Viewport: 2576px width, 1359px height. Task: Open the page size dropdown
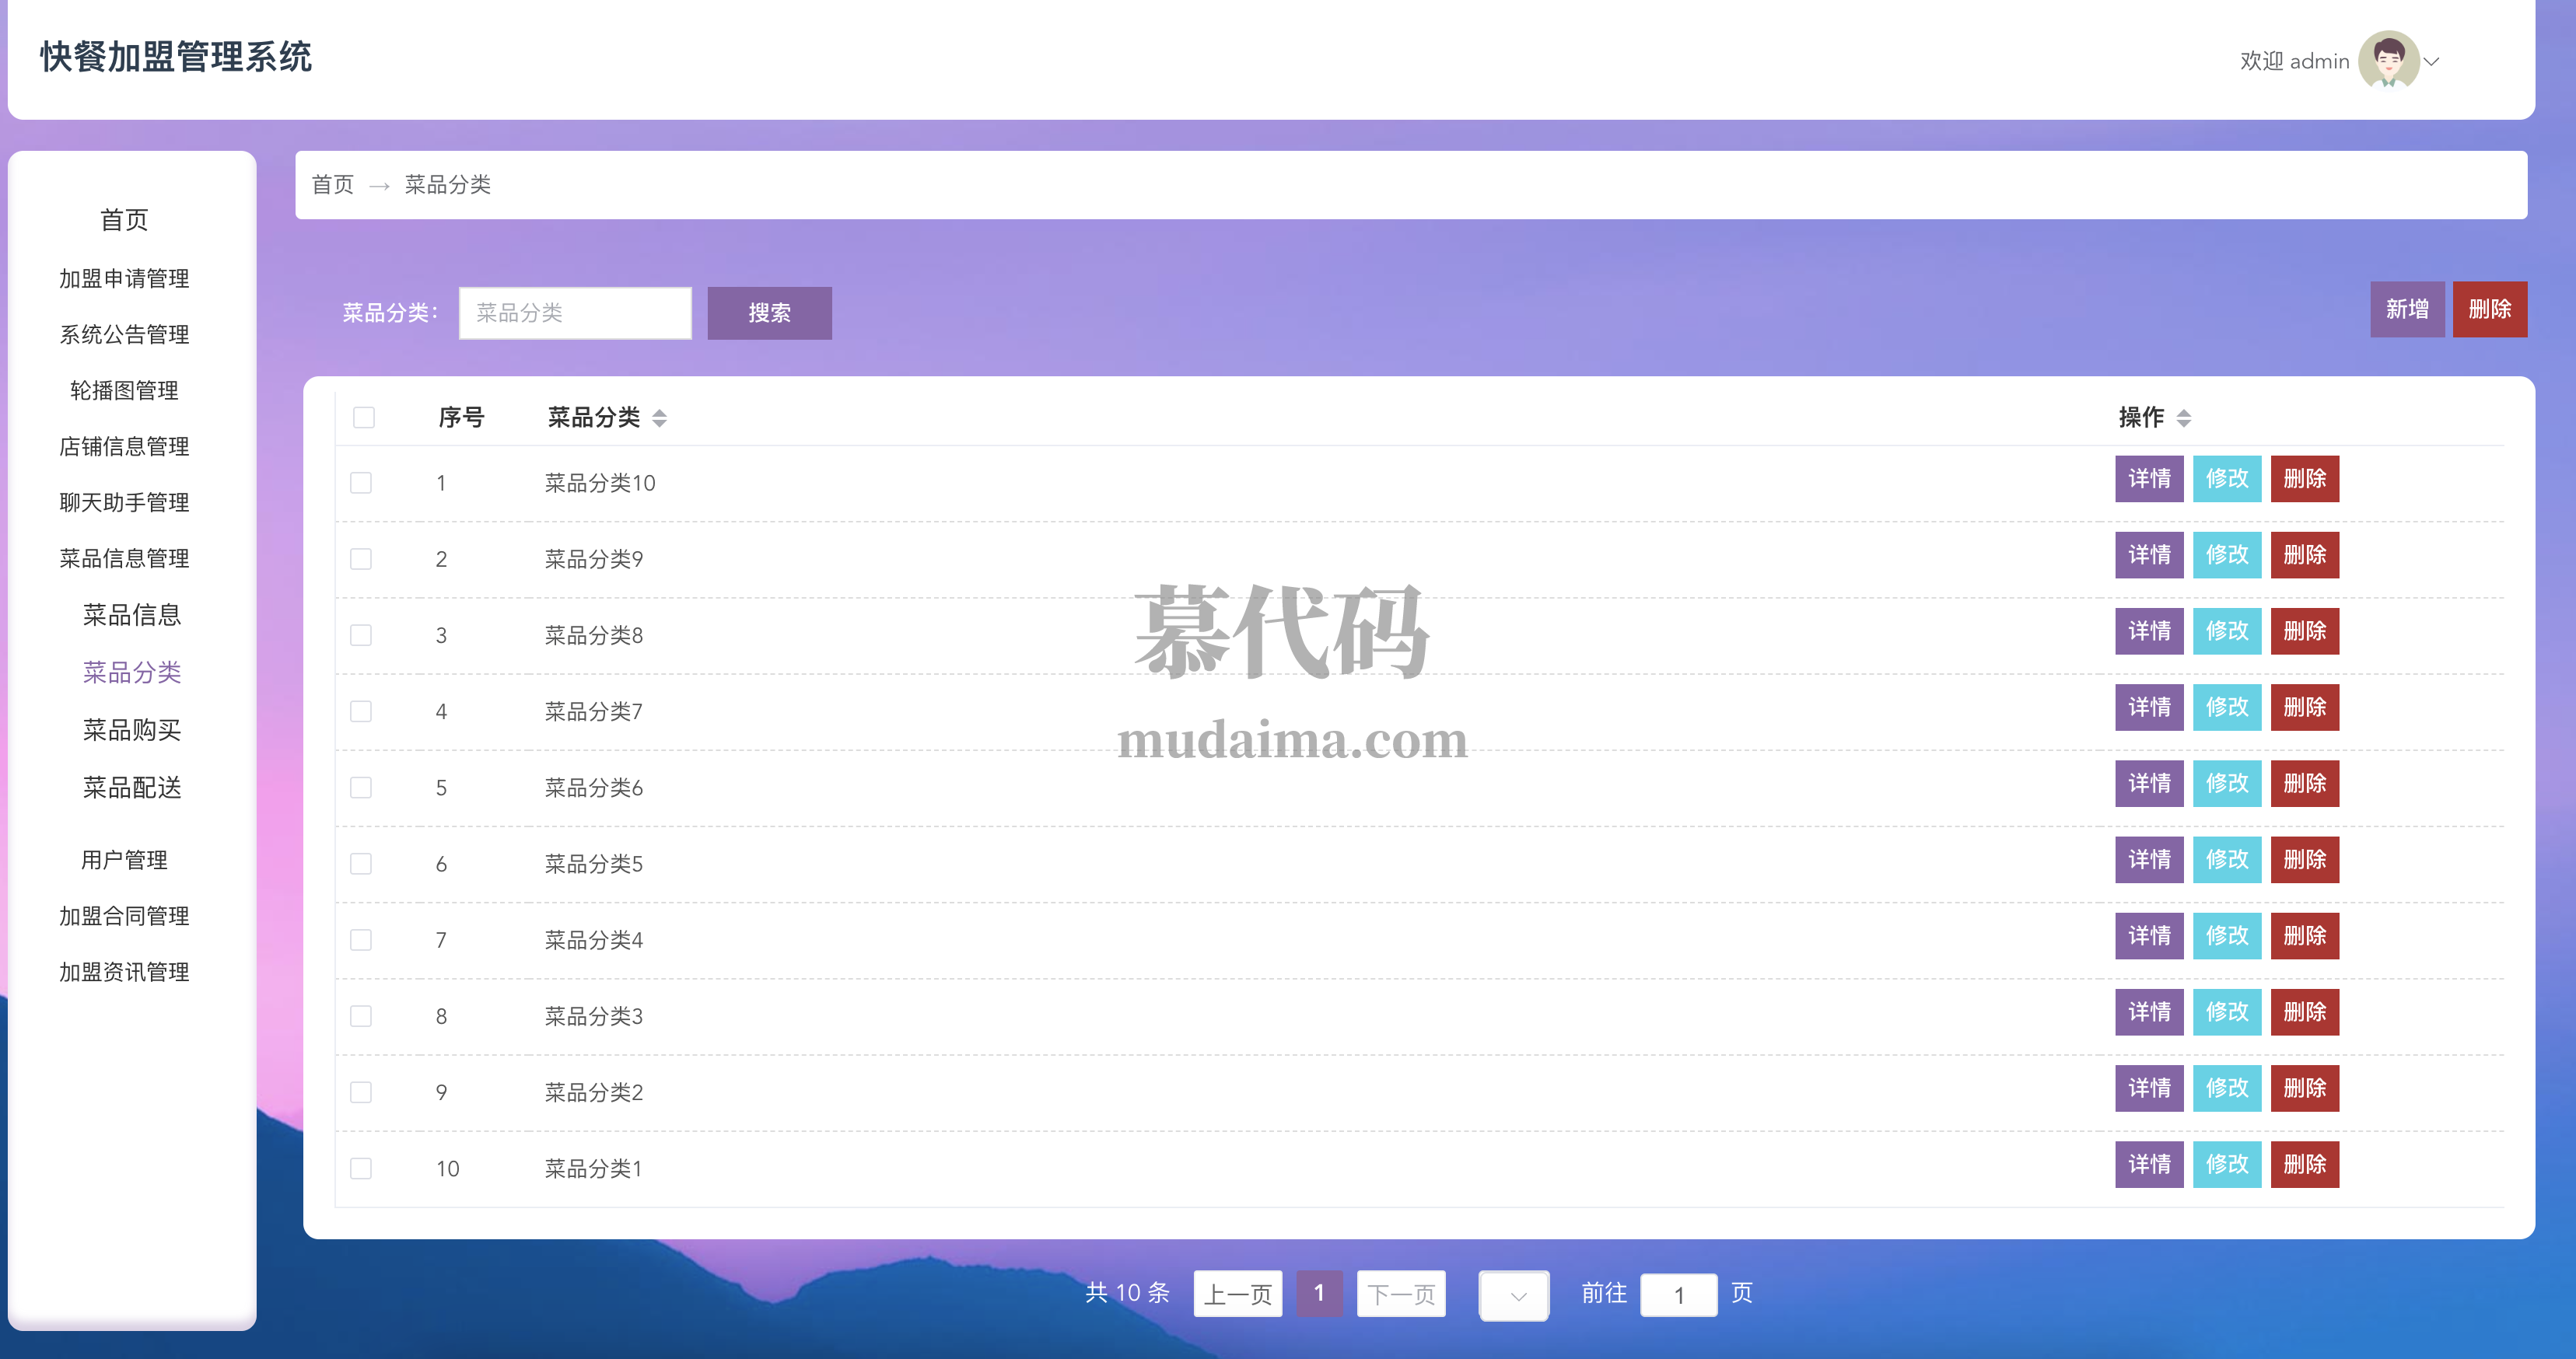pos(1513,1295)
